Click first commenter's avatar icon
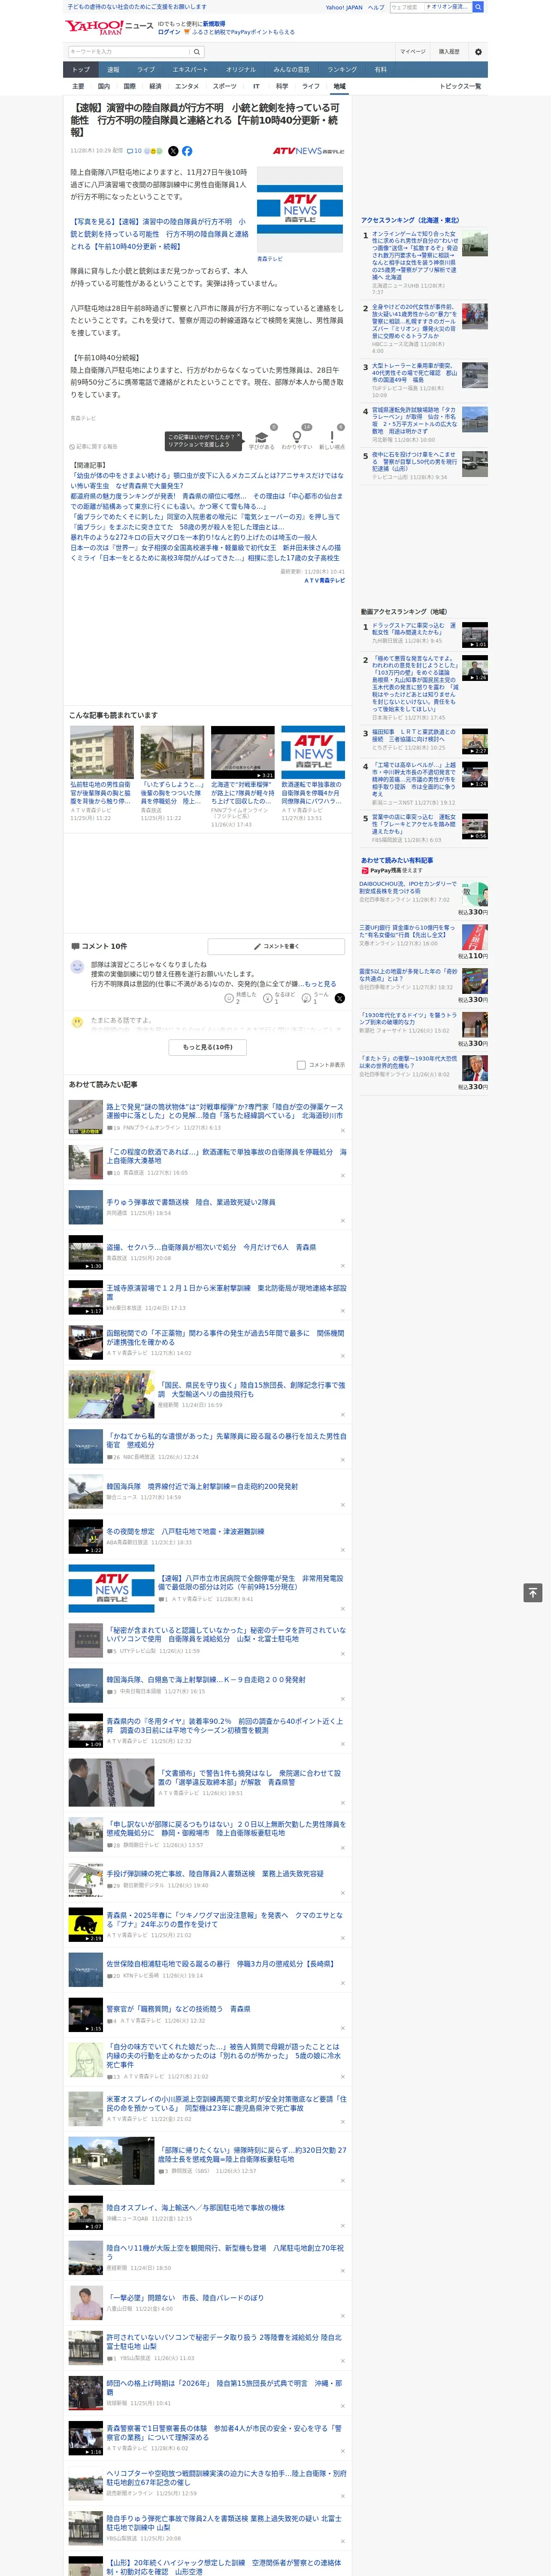Image resolution: width=551 pixels, height=2576 pixels. pyautogui.click(x=77, y=967)
